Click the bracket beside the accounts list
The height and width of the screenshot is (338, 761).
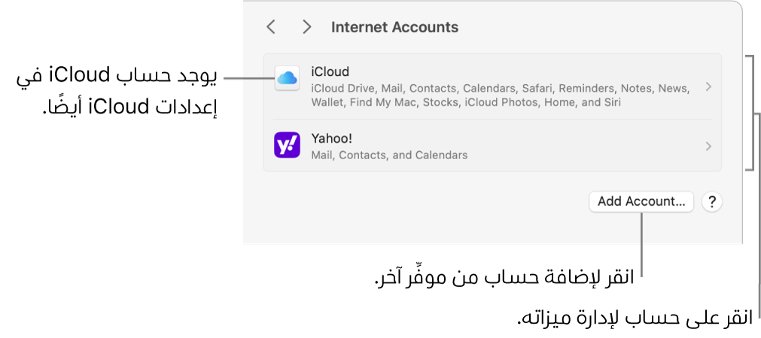pyautogui.click(x=750, y=113)
